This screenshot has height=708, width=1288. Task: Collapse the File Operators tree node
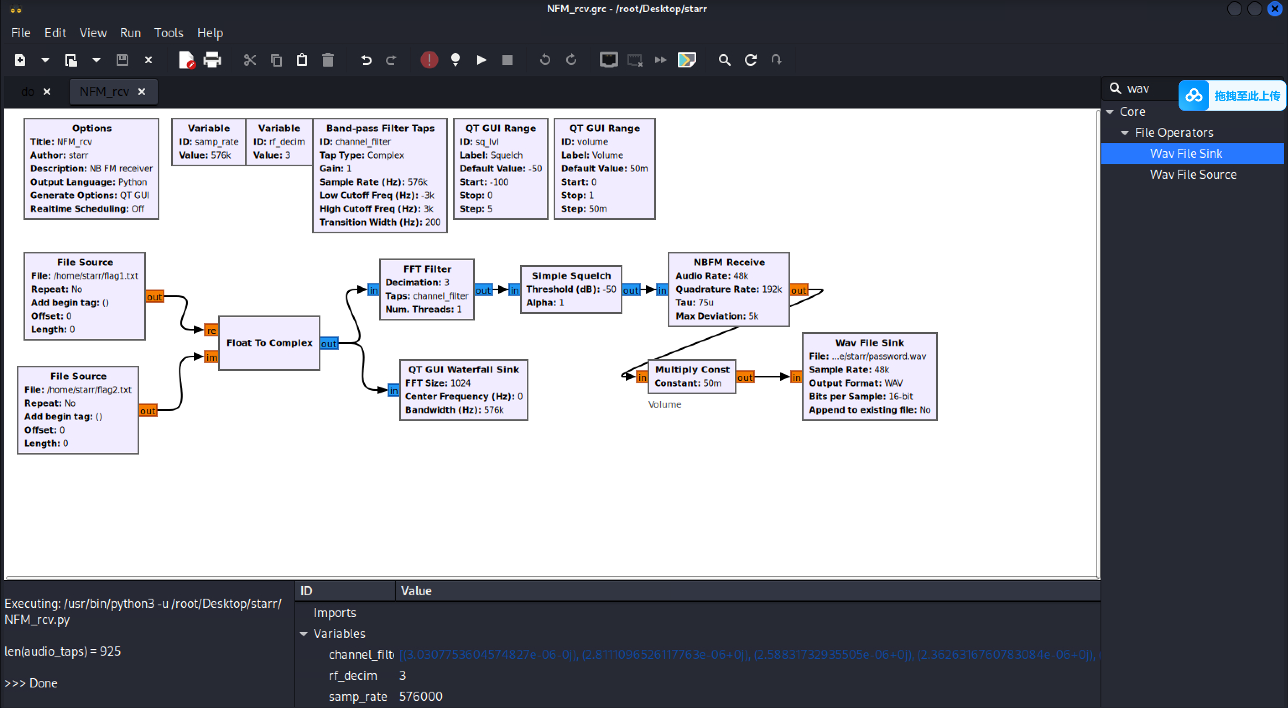[x=1125, y=133]
